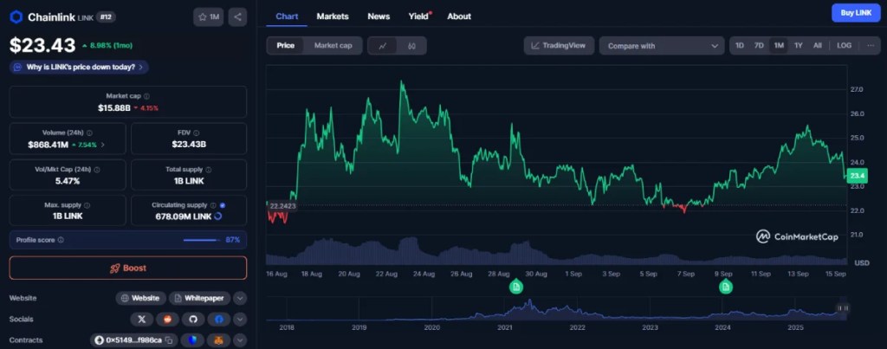The width and height of the screenshot is (887, 349).
Task: Click info icon beside Profile score
Action: click(62, 240)
